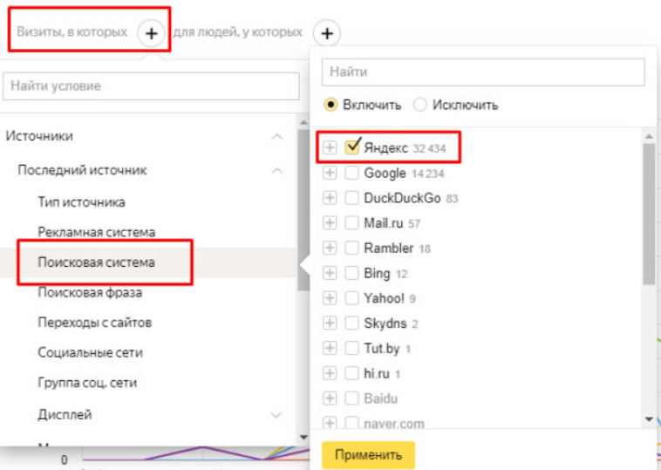The height and width of the screenshot is (470, 661).
Task: Expand the Skydns plus icon
Action: [330, 324]
